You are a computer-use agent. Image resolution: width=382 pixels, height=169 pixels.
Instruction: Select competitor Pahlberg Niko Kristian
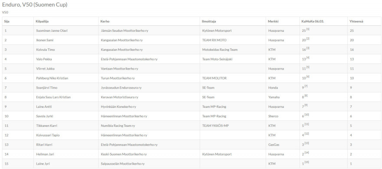52,78
